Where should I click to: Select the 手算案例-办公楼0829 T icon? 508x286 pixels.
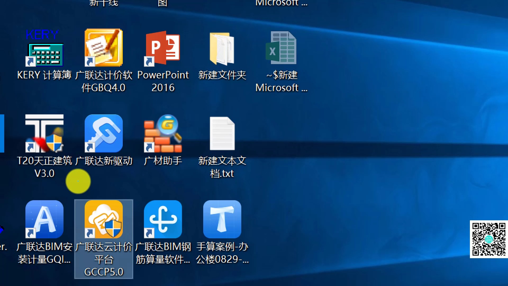point(222,219)
